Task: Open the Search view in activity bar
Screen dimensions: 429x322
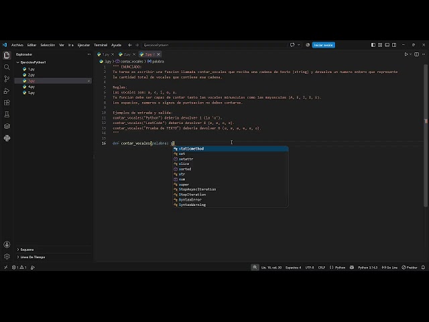Action: pos(7,67)
